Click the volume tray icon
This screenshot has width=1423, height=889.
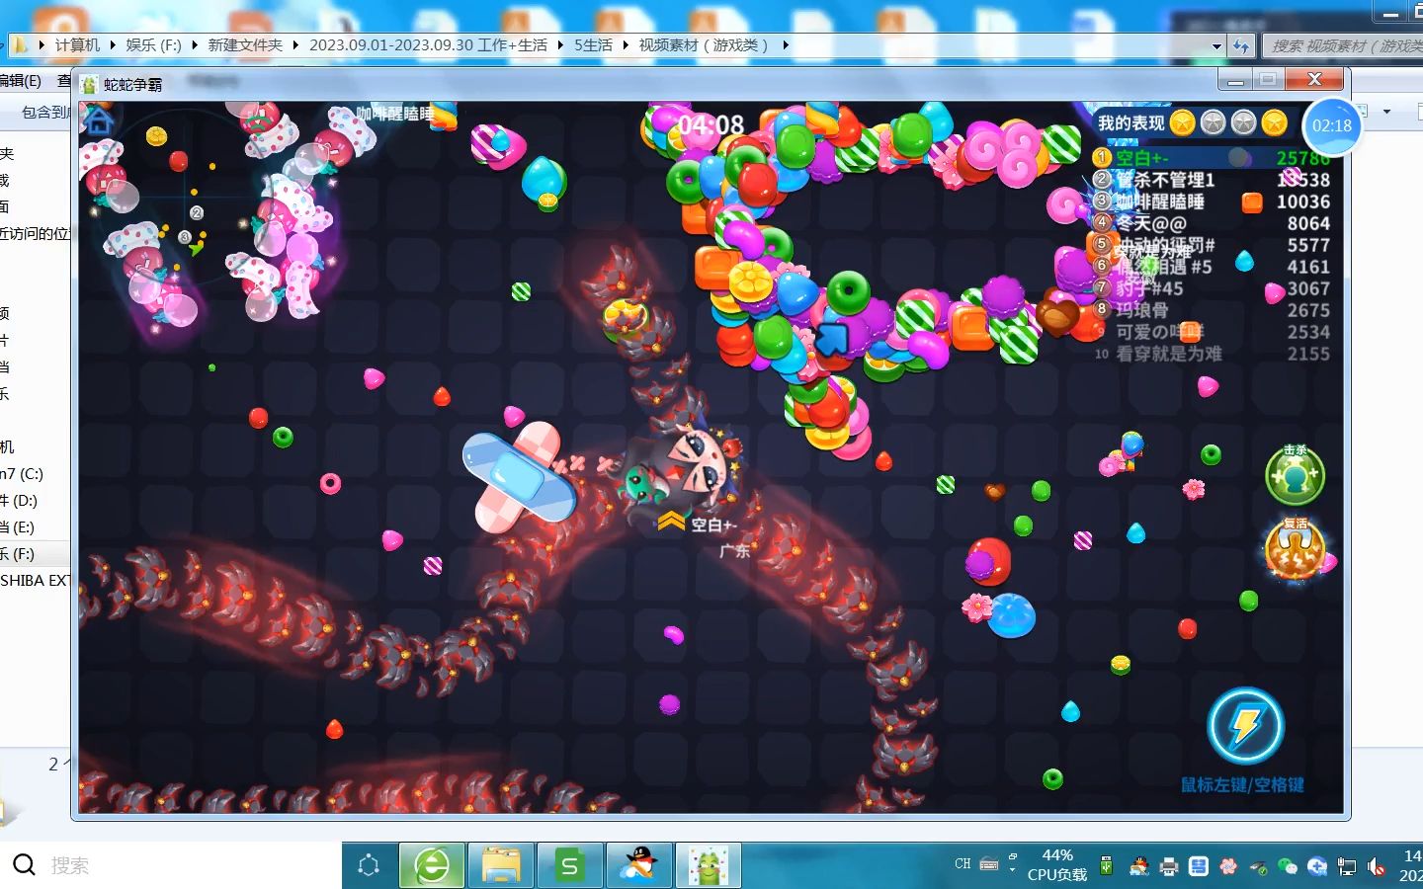coord(1377,866)
